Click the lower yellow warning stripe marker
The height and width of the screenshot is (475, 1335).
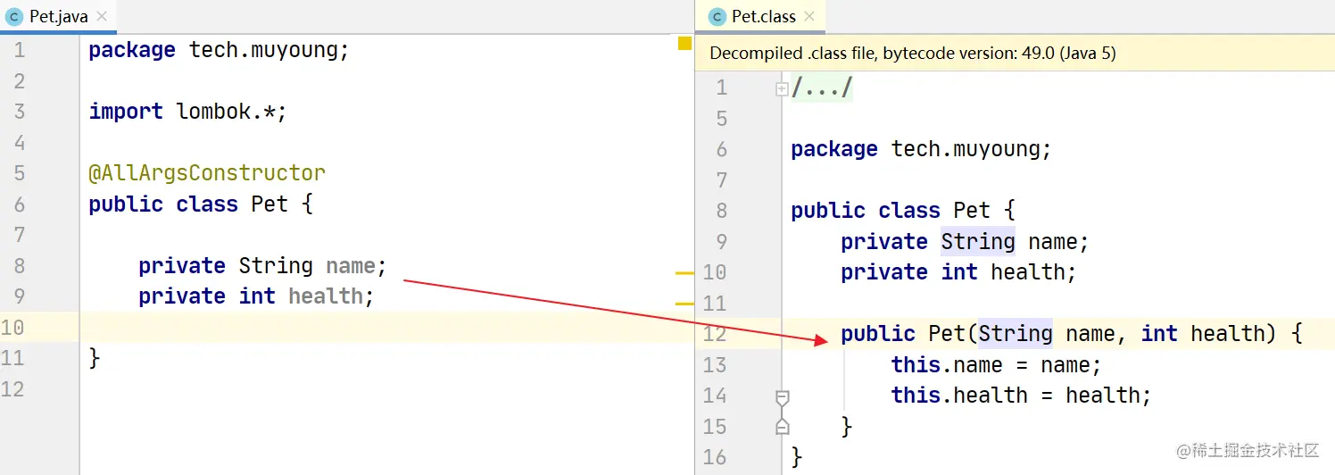[x=684, y=304]
